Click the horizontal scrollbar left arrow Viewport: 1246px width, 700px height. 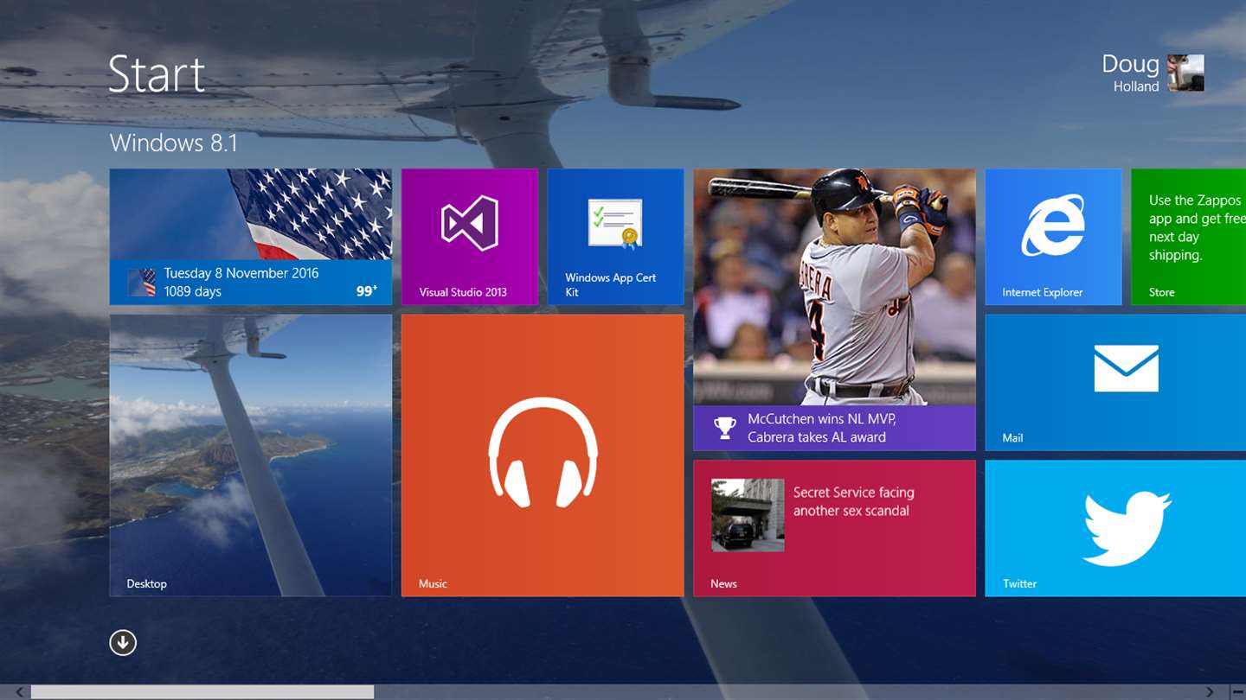coord(18,692)
